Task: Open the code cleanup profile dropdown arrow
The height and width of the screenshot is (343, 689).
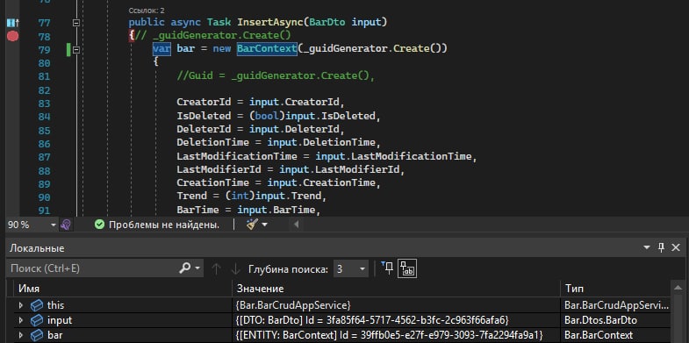Action: tap(264, 225)
